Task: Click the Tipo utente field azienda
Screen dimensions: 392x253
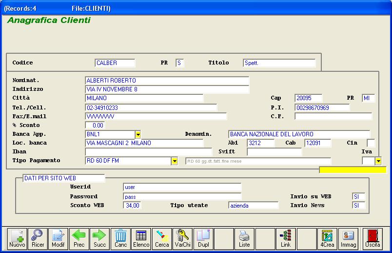Action: (253, 206)
